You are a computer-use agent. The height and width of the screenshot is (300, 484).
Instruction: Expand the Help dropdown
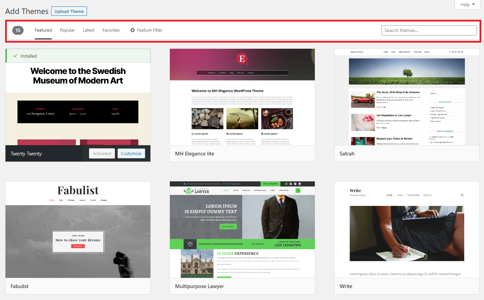tap(467, 4)
